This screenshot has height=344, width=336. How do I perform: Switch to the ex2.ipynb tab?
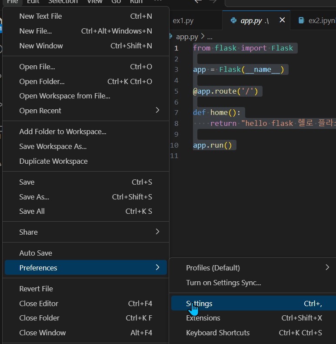[313, 20]
